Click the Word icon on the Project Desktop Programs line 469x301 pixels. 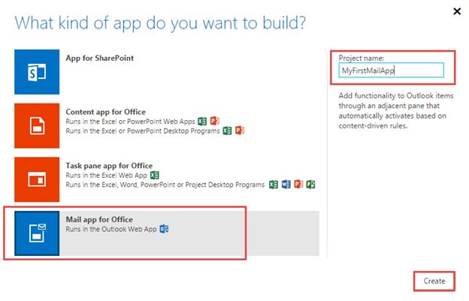[x=286, y=185]
